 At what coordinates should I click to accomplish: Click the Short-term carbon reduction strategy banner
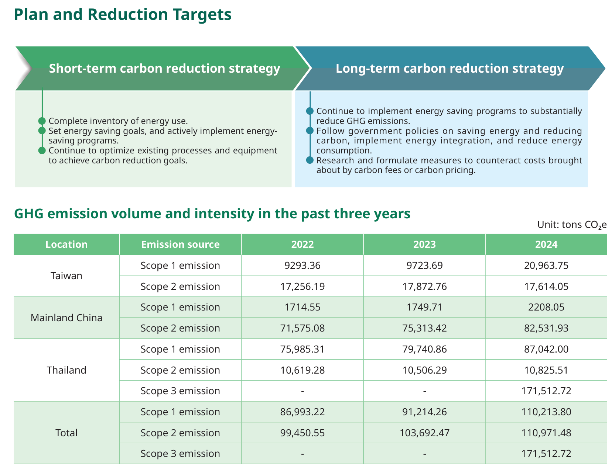(x=164, y=69)
